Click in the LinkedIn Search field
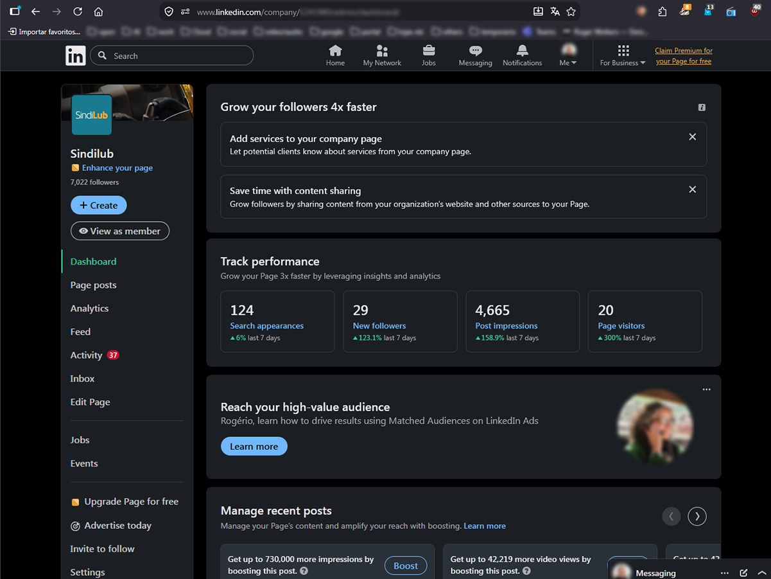 [172, 56]
